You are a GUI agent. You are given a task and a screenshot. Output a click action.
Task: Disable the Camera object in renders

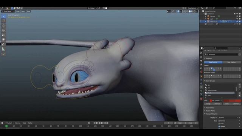tap(240, 16)
